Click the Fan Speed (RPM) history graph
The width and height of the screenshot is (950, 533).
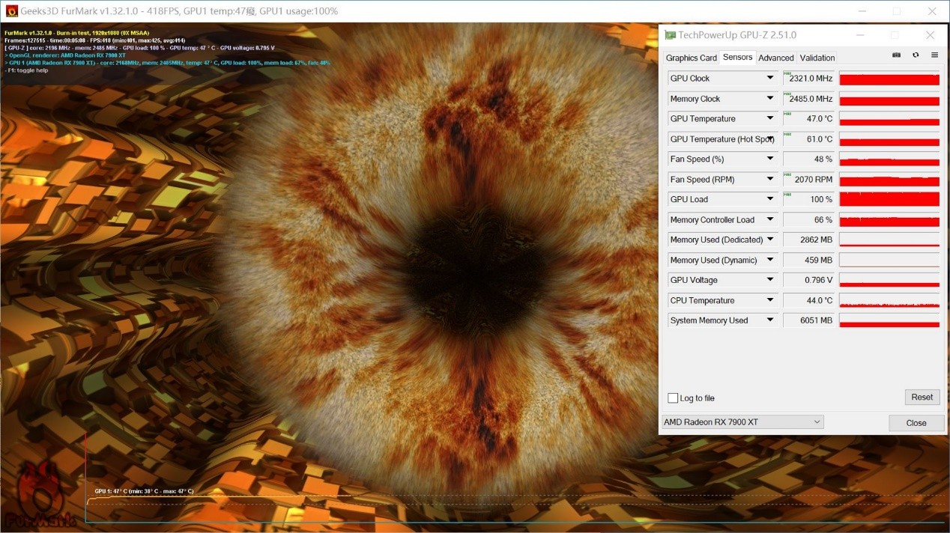[x=889, y=179]
